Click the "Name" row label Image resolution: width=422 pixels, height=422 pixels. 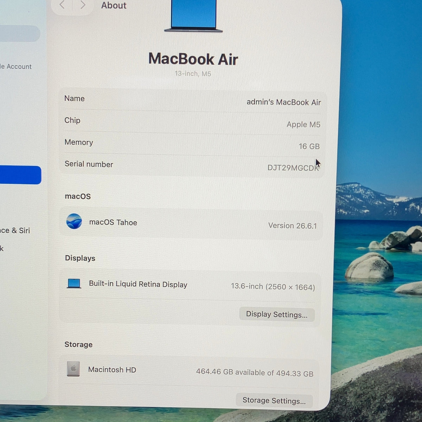coord(75,98)
